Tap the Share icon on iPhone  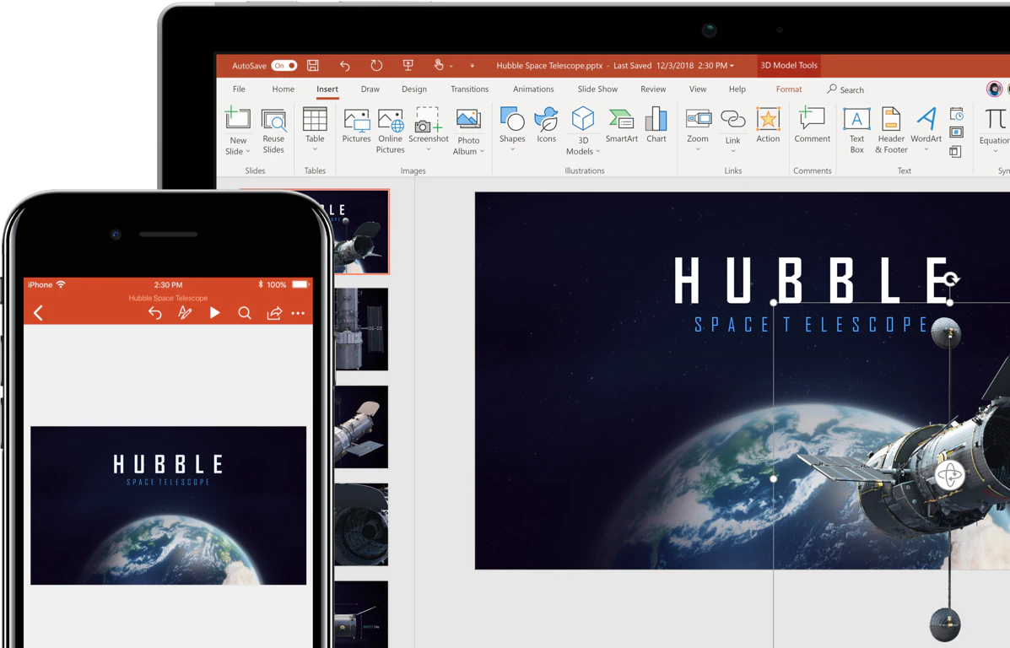point(274,313)
